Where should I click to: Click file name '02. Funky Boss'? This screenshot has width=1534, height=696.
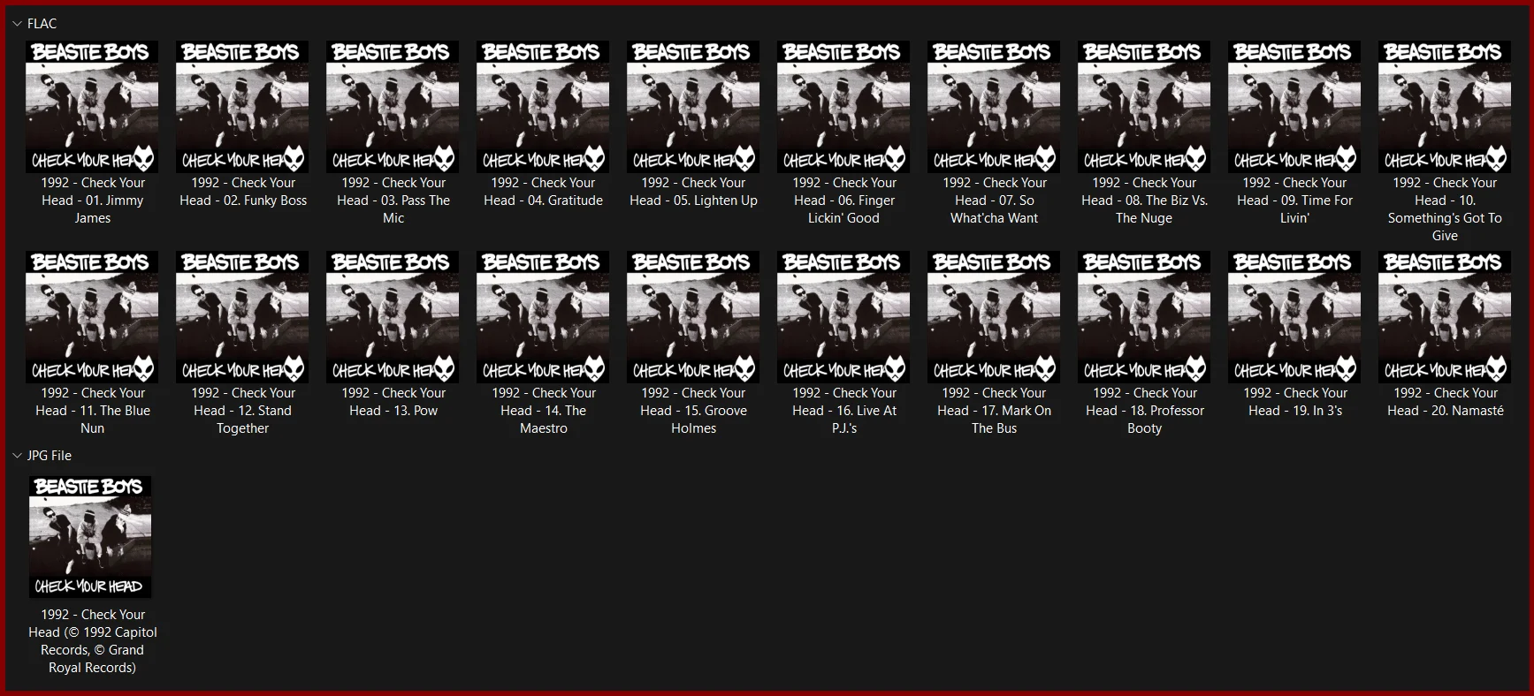(243, 192)
